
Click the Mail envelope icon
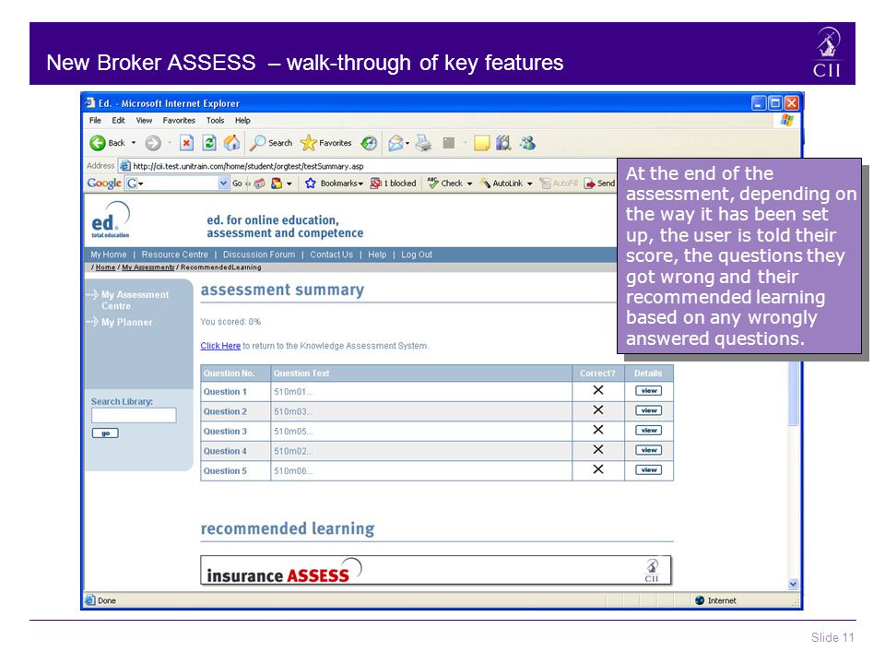(x=395, y=143)
